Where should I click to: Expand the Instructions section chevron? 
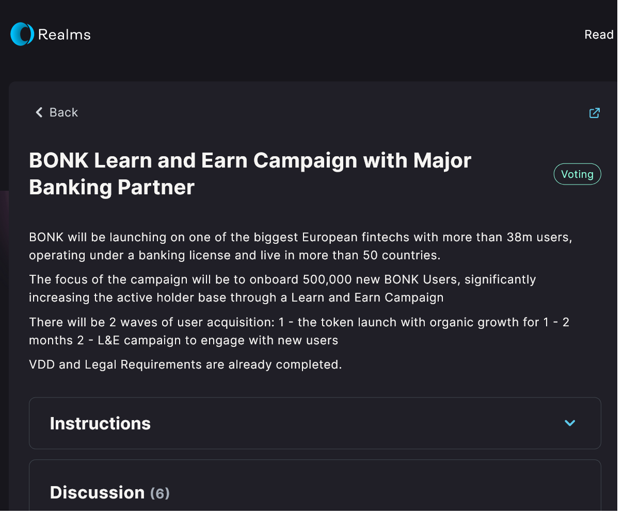(570, 423)
